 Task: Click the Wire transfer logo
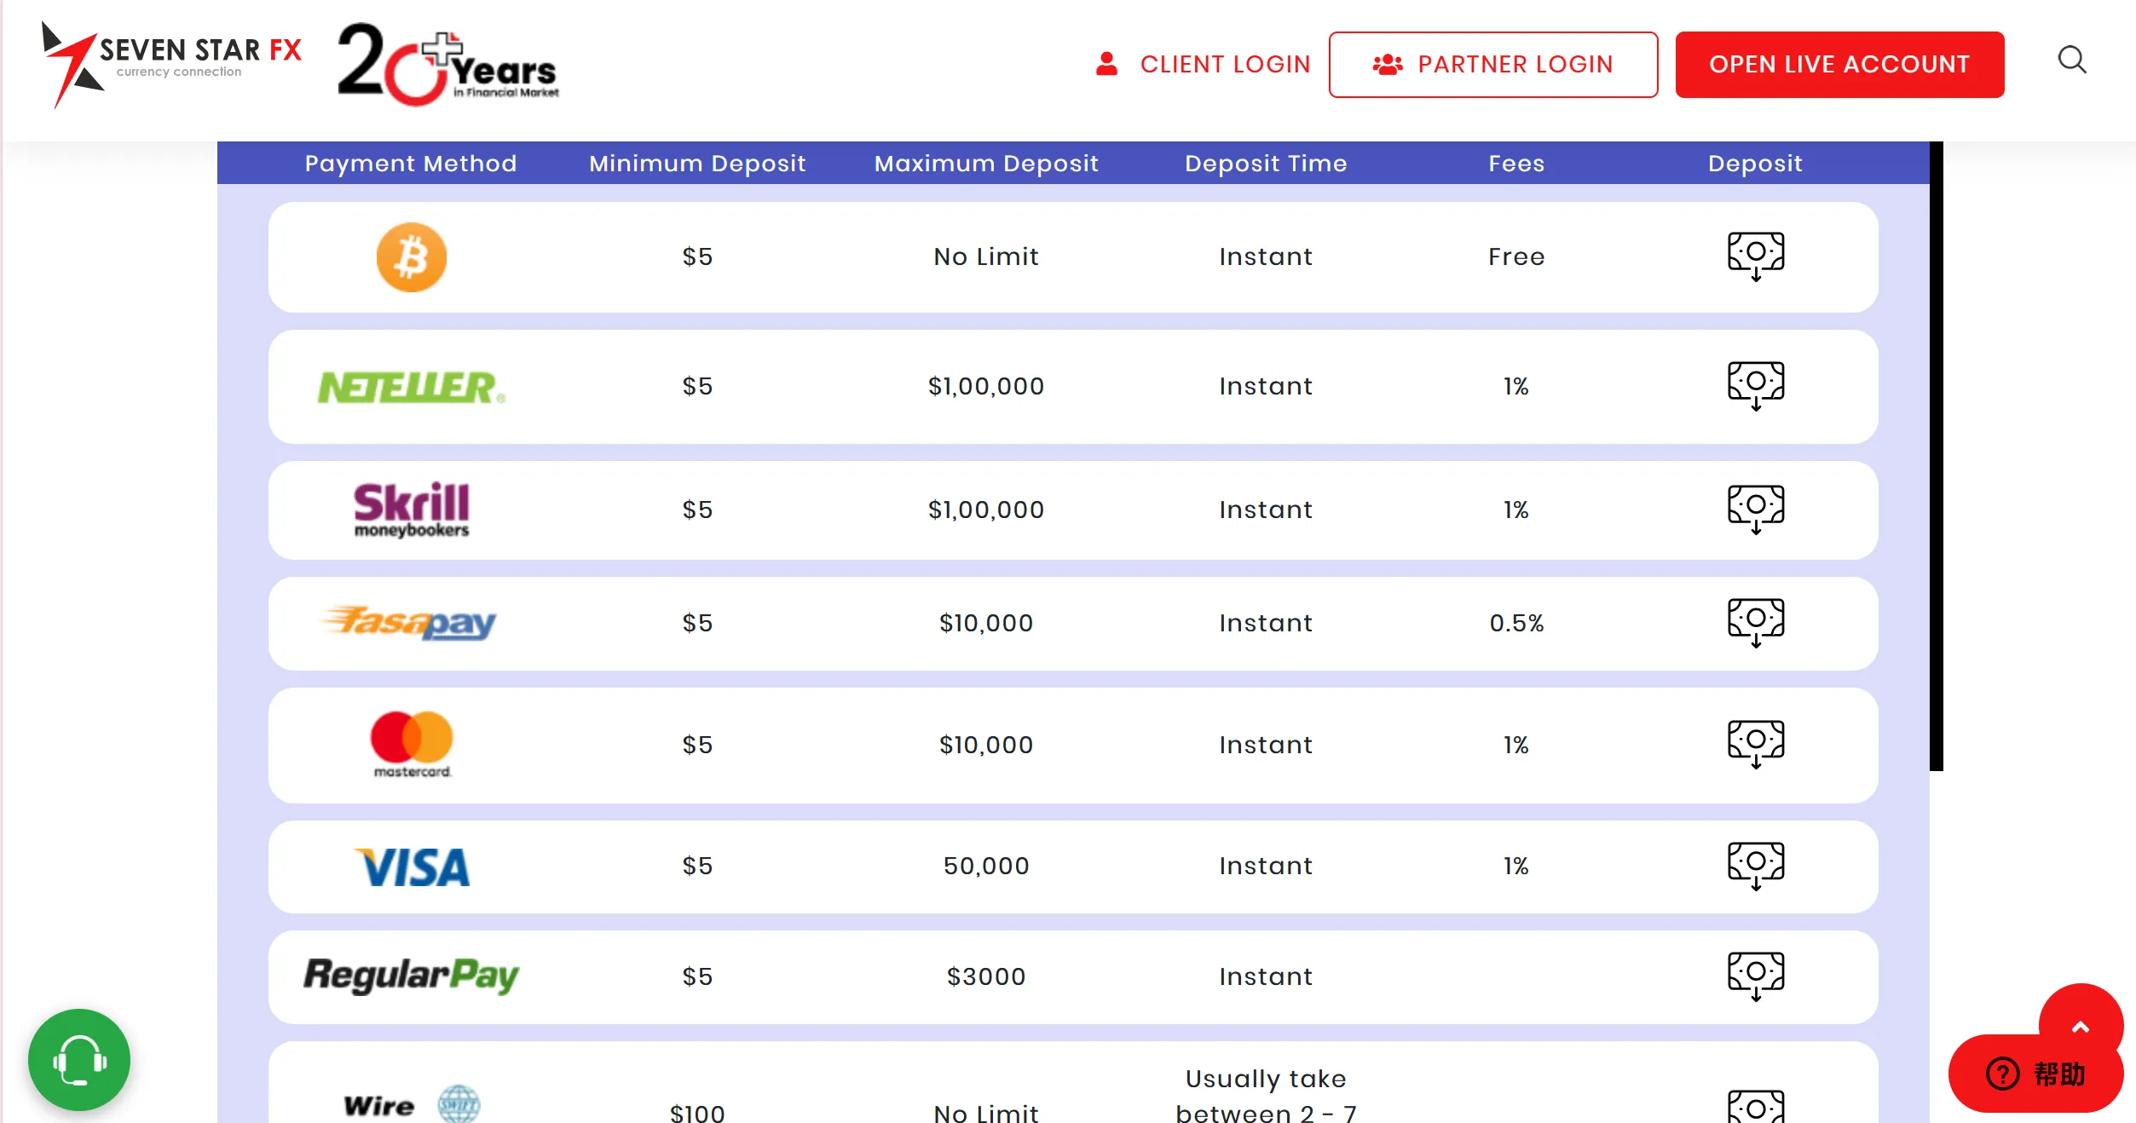412,1104
